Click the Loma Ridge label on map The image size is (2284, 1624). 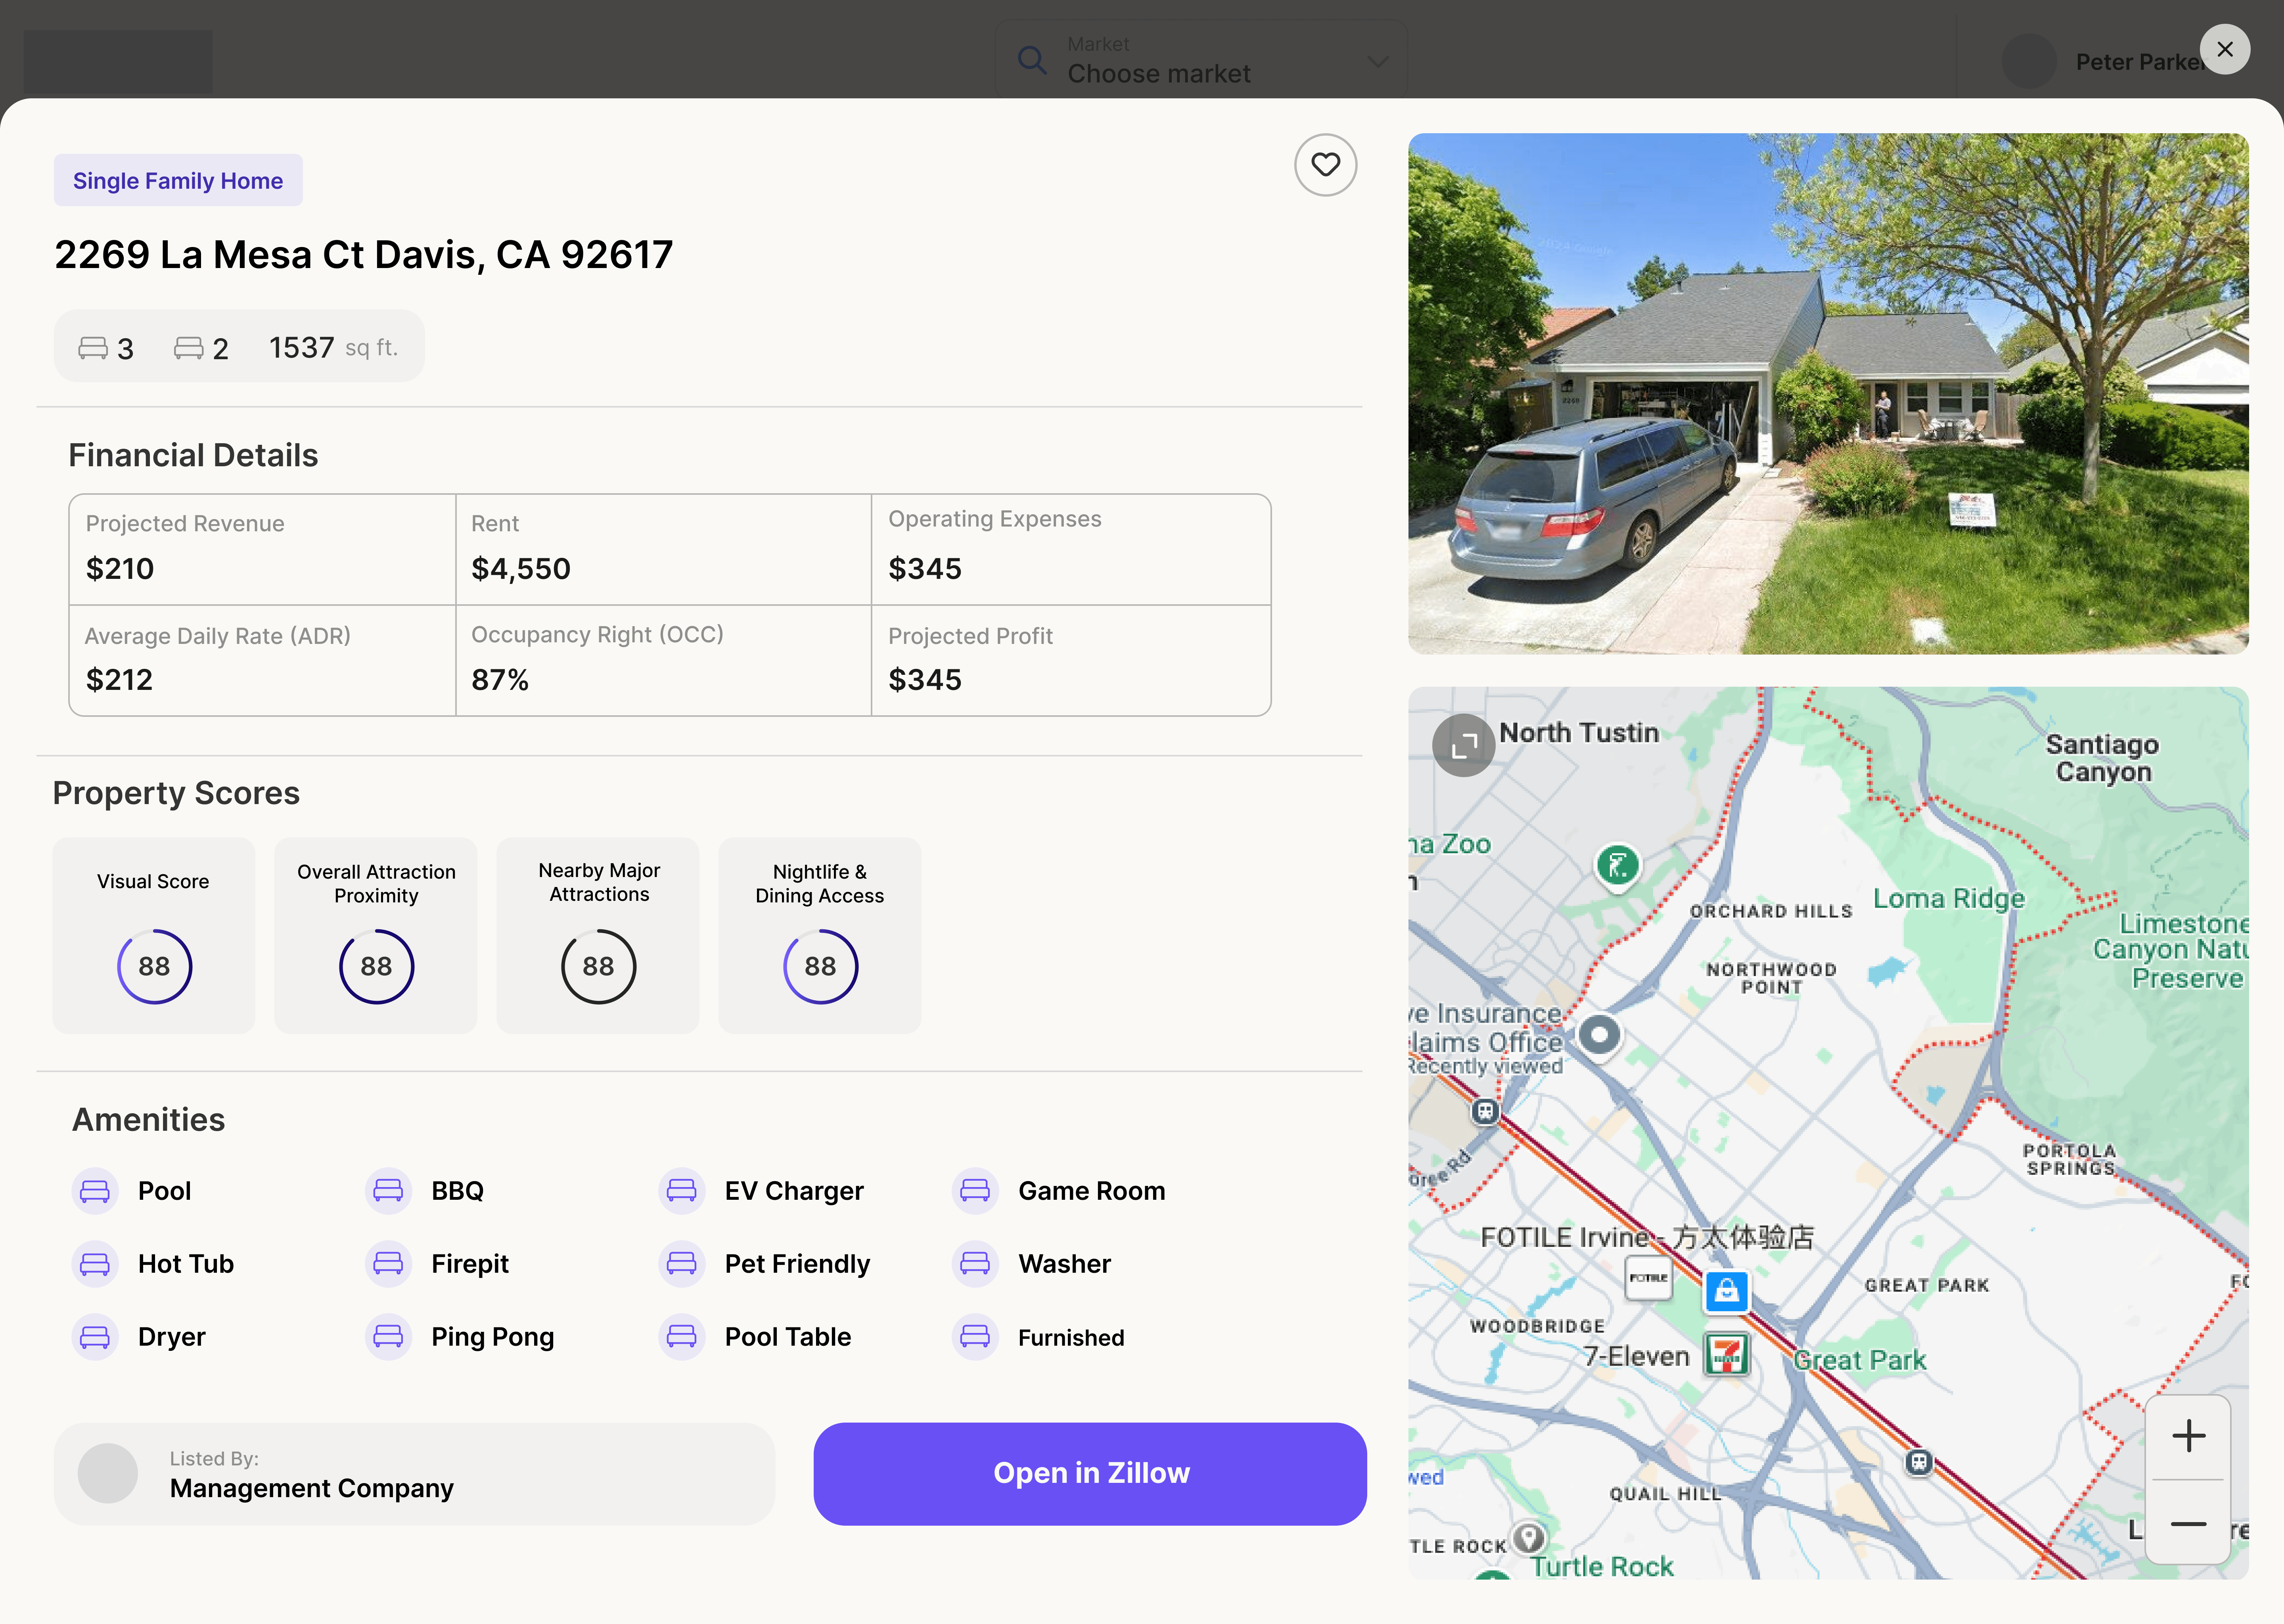pyautogui.click(x=1949, y=898)
